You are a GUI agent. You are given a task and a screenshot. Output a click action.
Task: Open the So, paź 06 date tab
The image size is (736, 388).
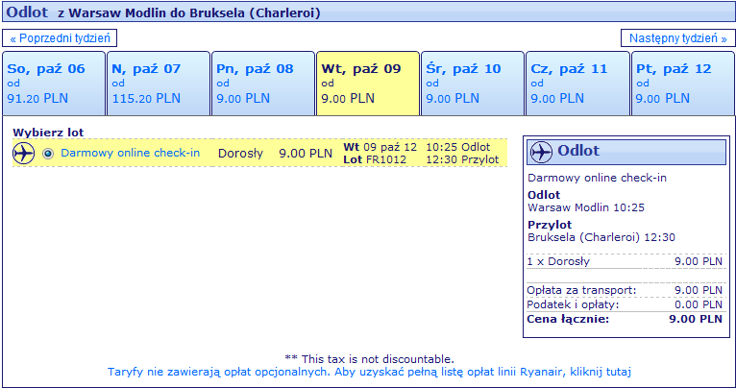pos(54,84)
